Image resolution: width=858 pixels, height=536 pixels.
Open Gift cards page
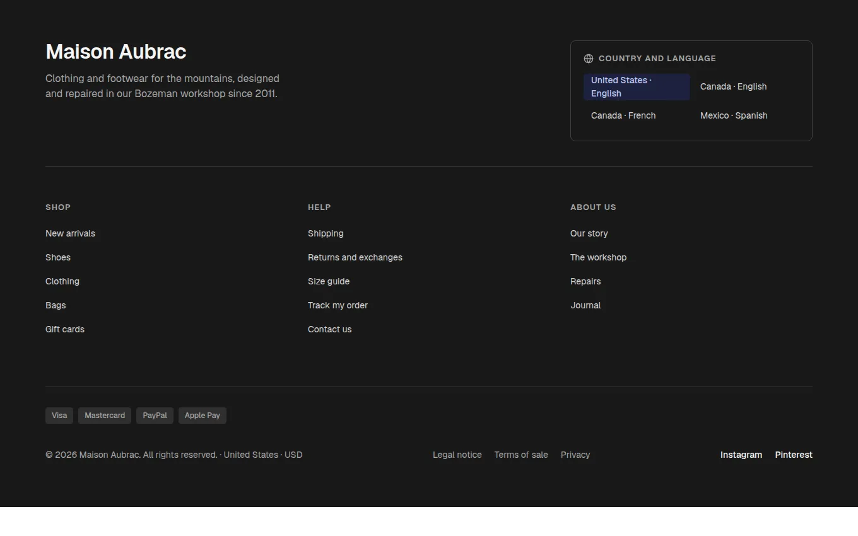[x=65, y=329]
